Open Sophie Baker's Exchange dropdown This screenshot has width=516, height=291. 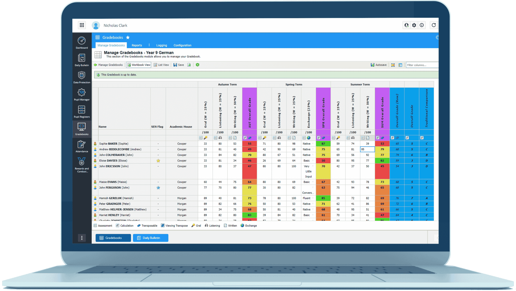pos(313,144)
